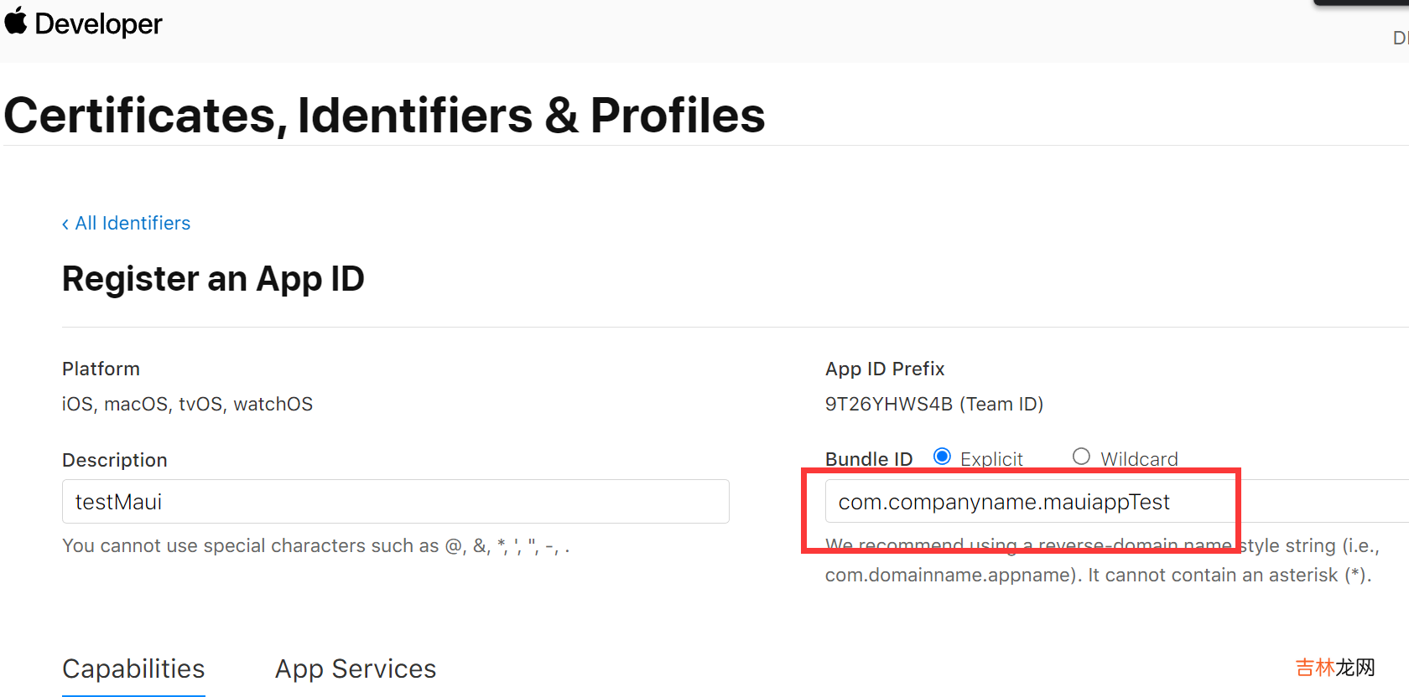Click the Platform label
Screen dimensions: 1409x697
point(101,369)
